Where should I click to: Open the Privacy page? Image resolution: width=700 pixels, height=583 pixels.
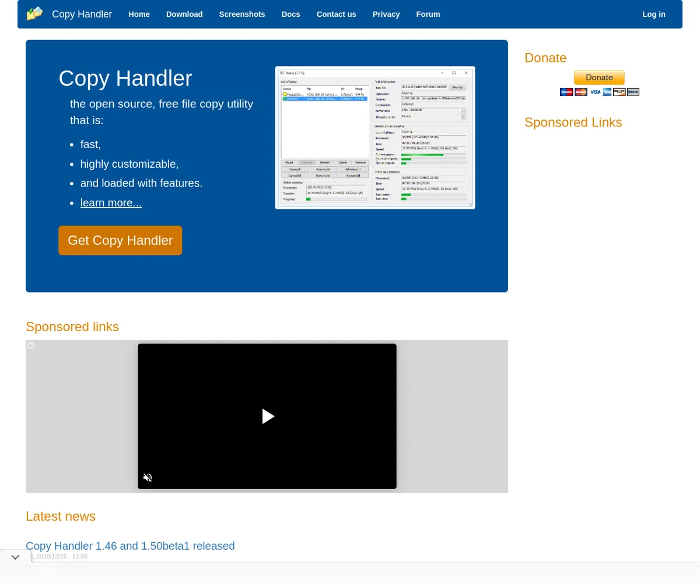[386, 14]
